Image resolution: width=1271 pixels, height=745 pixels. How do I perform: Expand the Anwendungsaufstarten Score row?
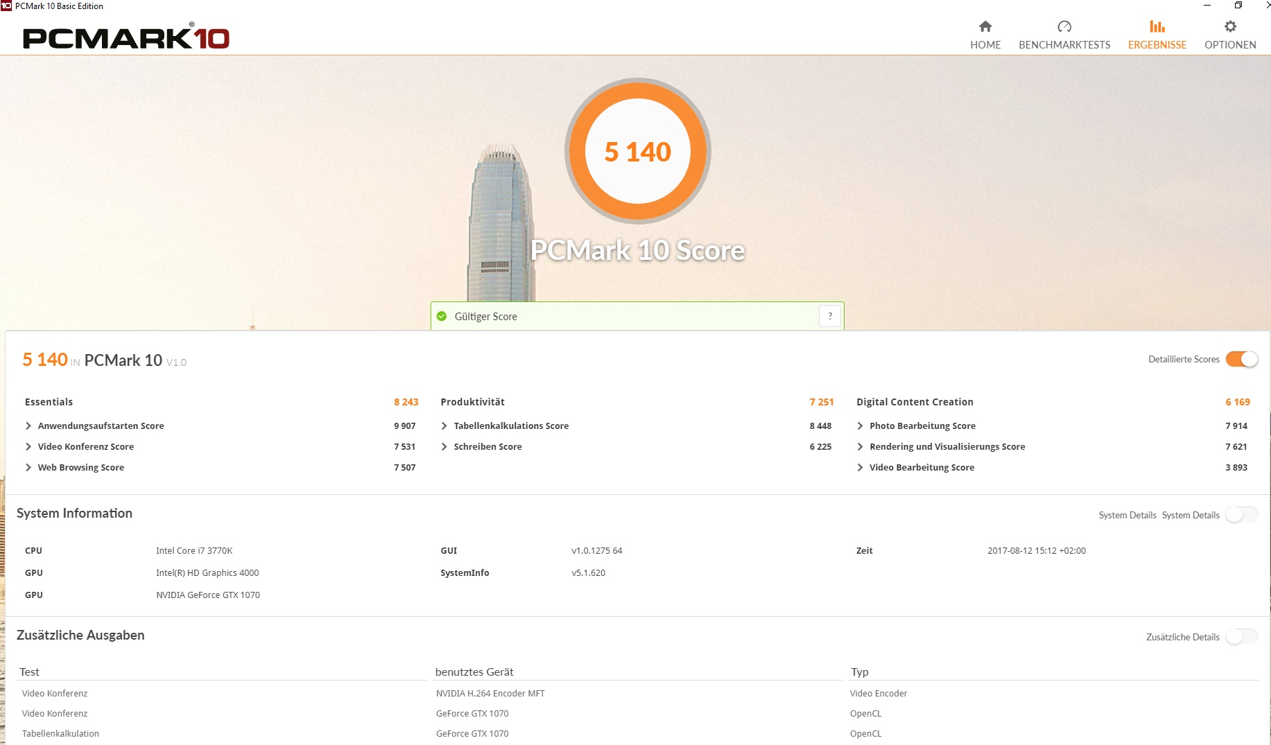pyautogui.click(x=28, y=426)
